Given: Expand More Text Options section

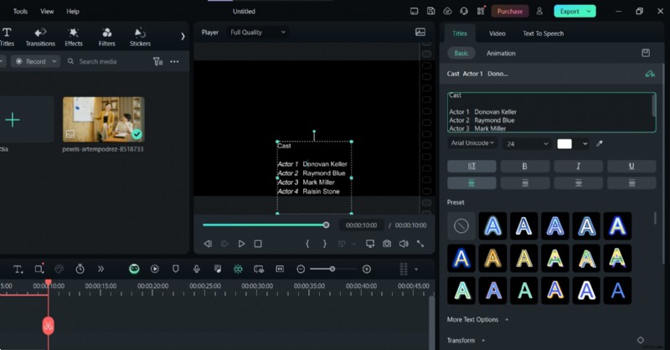Looking at the screenshot, I should pyautogui.click(x=477, y=320).
